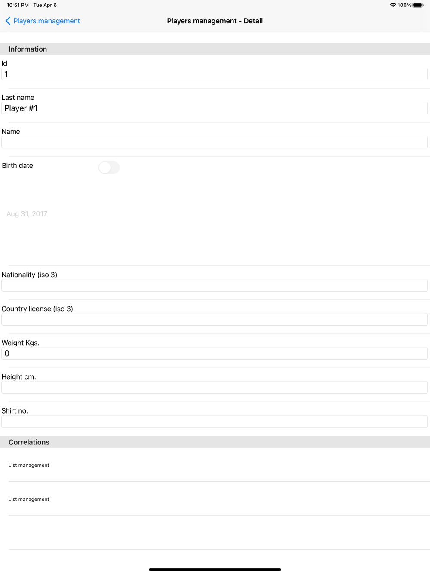The height and width of the screenshot is (574, 430).
Task: Tap the 10:51 PM status bar clock
Action: coord(18,5)
